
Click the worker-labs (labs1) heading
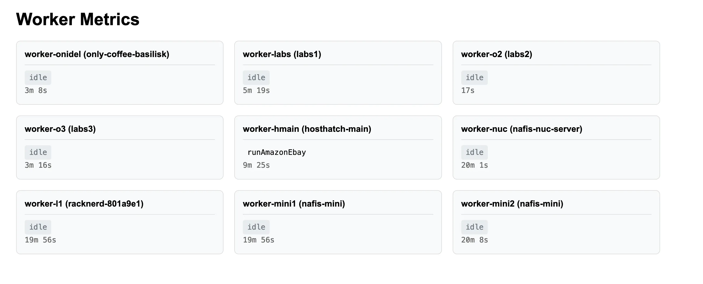[282, 54]
